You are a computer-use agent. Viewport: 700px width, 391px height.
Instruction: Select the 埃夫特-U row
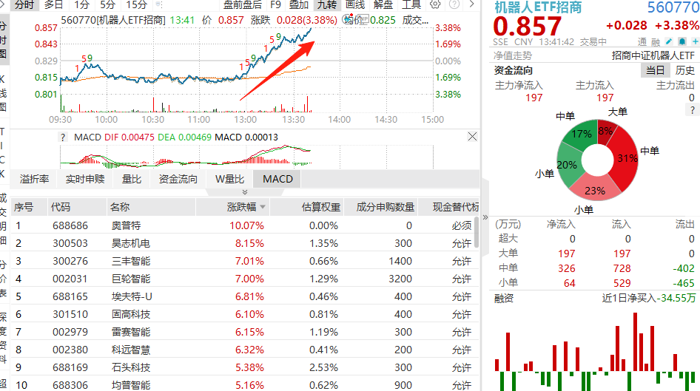245,296
